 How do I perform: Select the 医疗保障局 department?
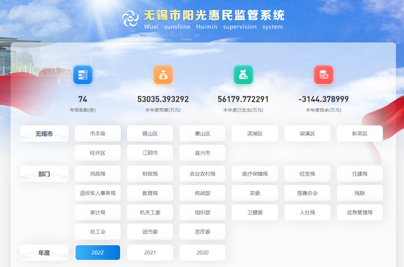255,173
